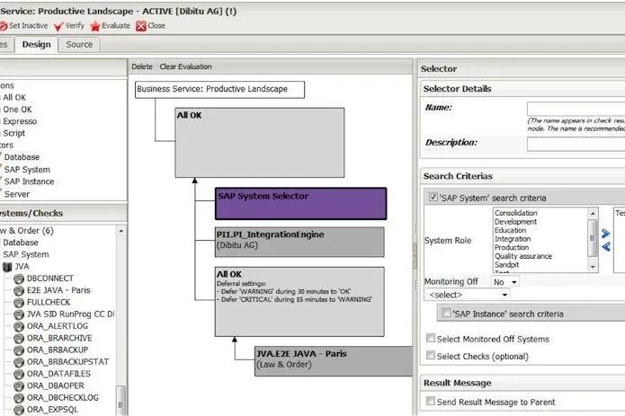625x416 pixels.
Task: Click the Evaluate label
Action: tap(116, 26)
